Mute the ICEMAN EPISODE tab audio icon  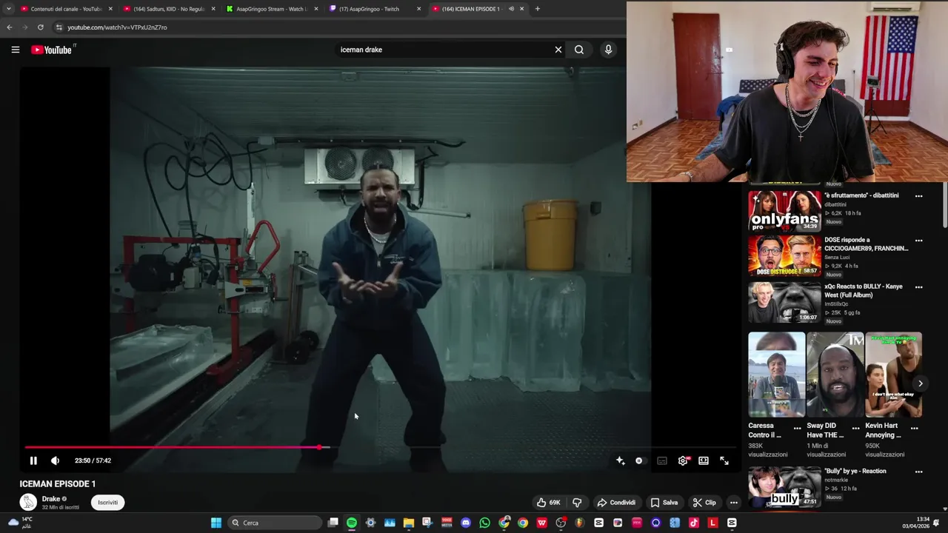[511, 9]
